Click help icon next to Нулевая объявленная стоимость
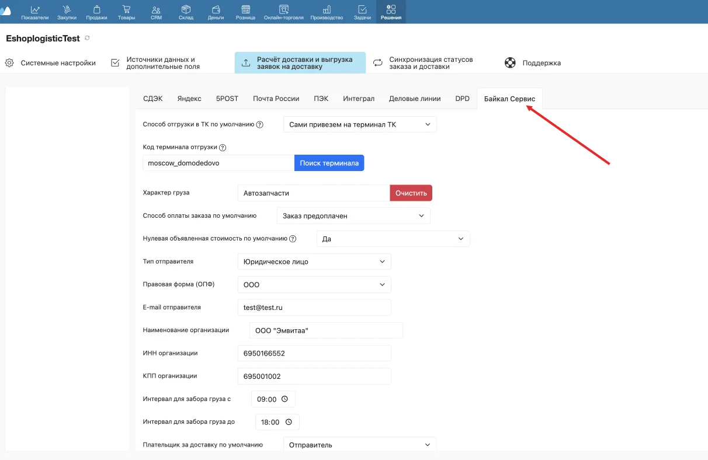The image size is (708, 460). click(x=293, y=239)
